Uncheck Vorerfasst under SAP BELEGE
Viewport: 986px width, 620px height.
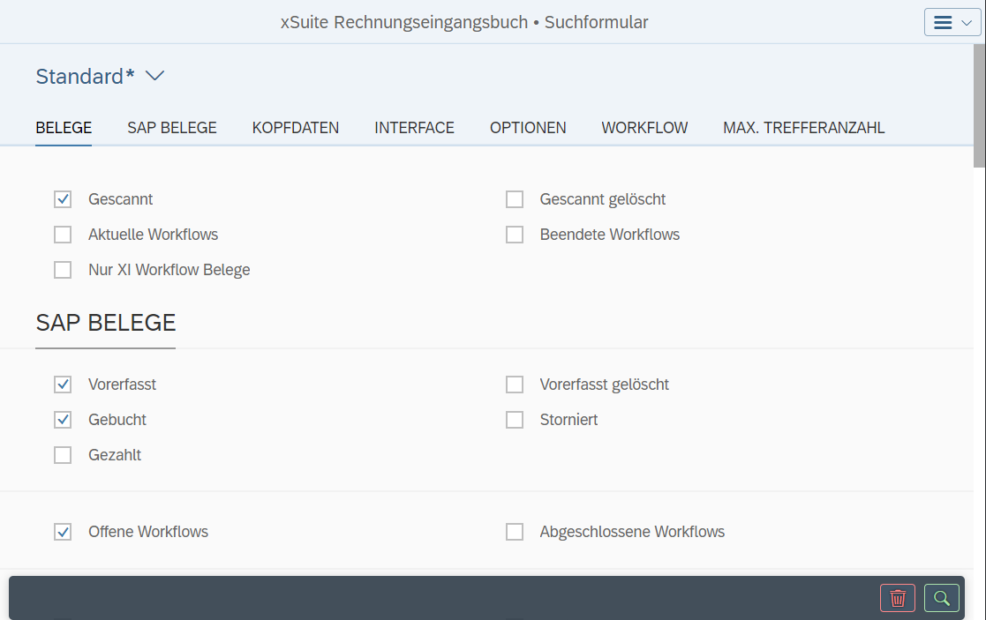coord(62,384)
